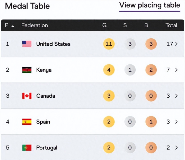
Task: Expand the United States row chevron
Action: coord(177,44)
